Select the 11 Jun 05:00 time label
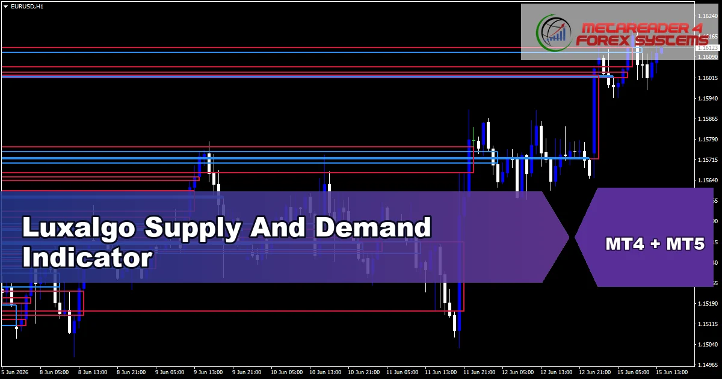The width and height of the screenshot is (722, 379). pos(401,372)
